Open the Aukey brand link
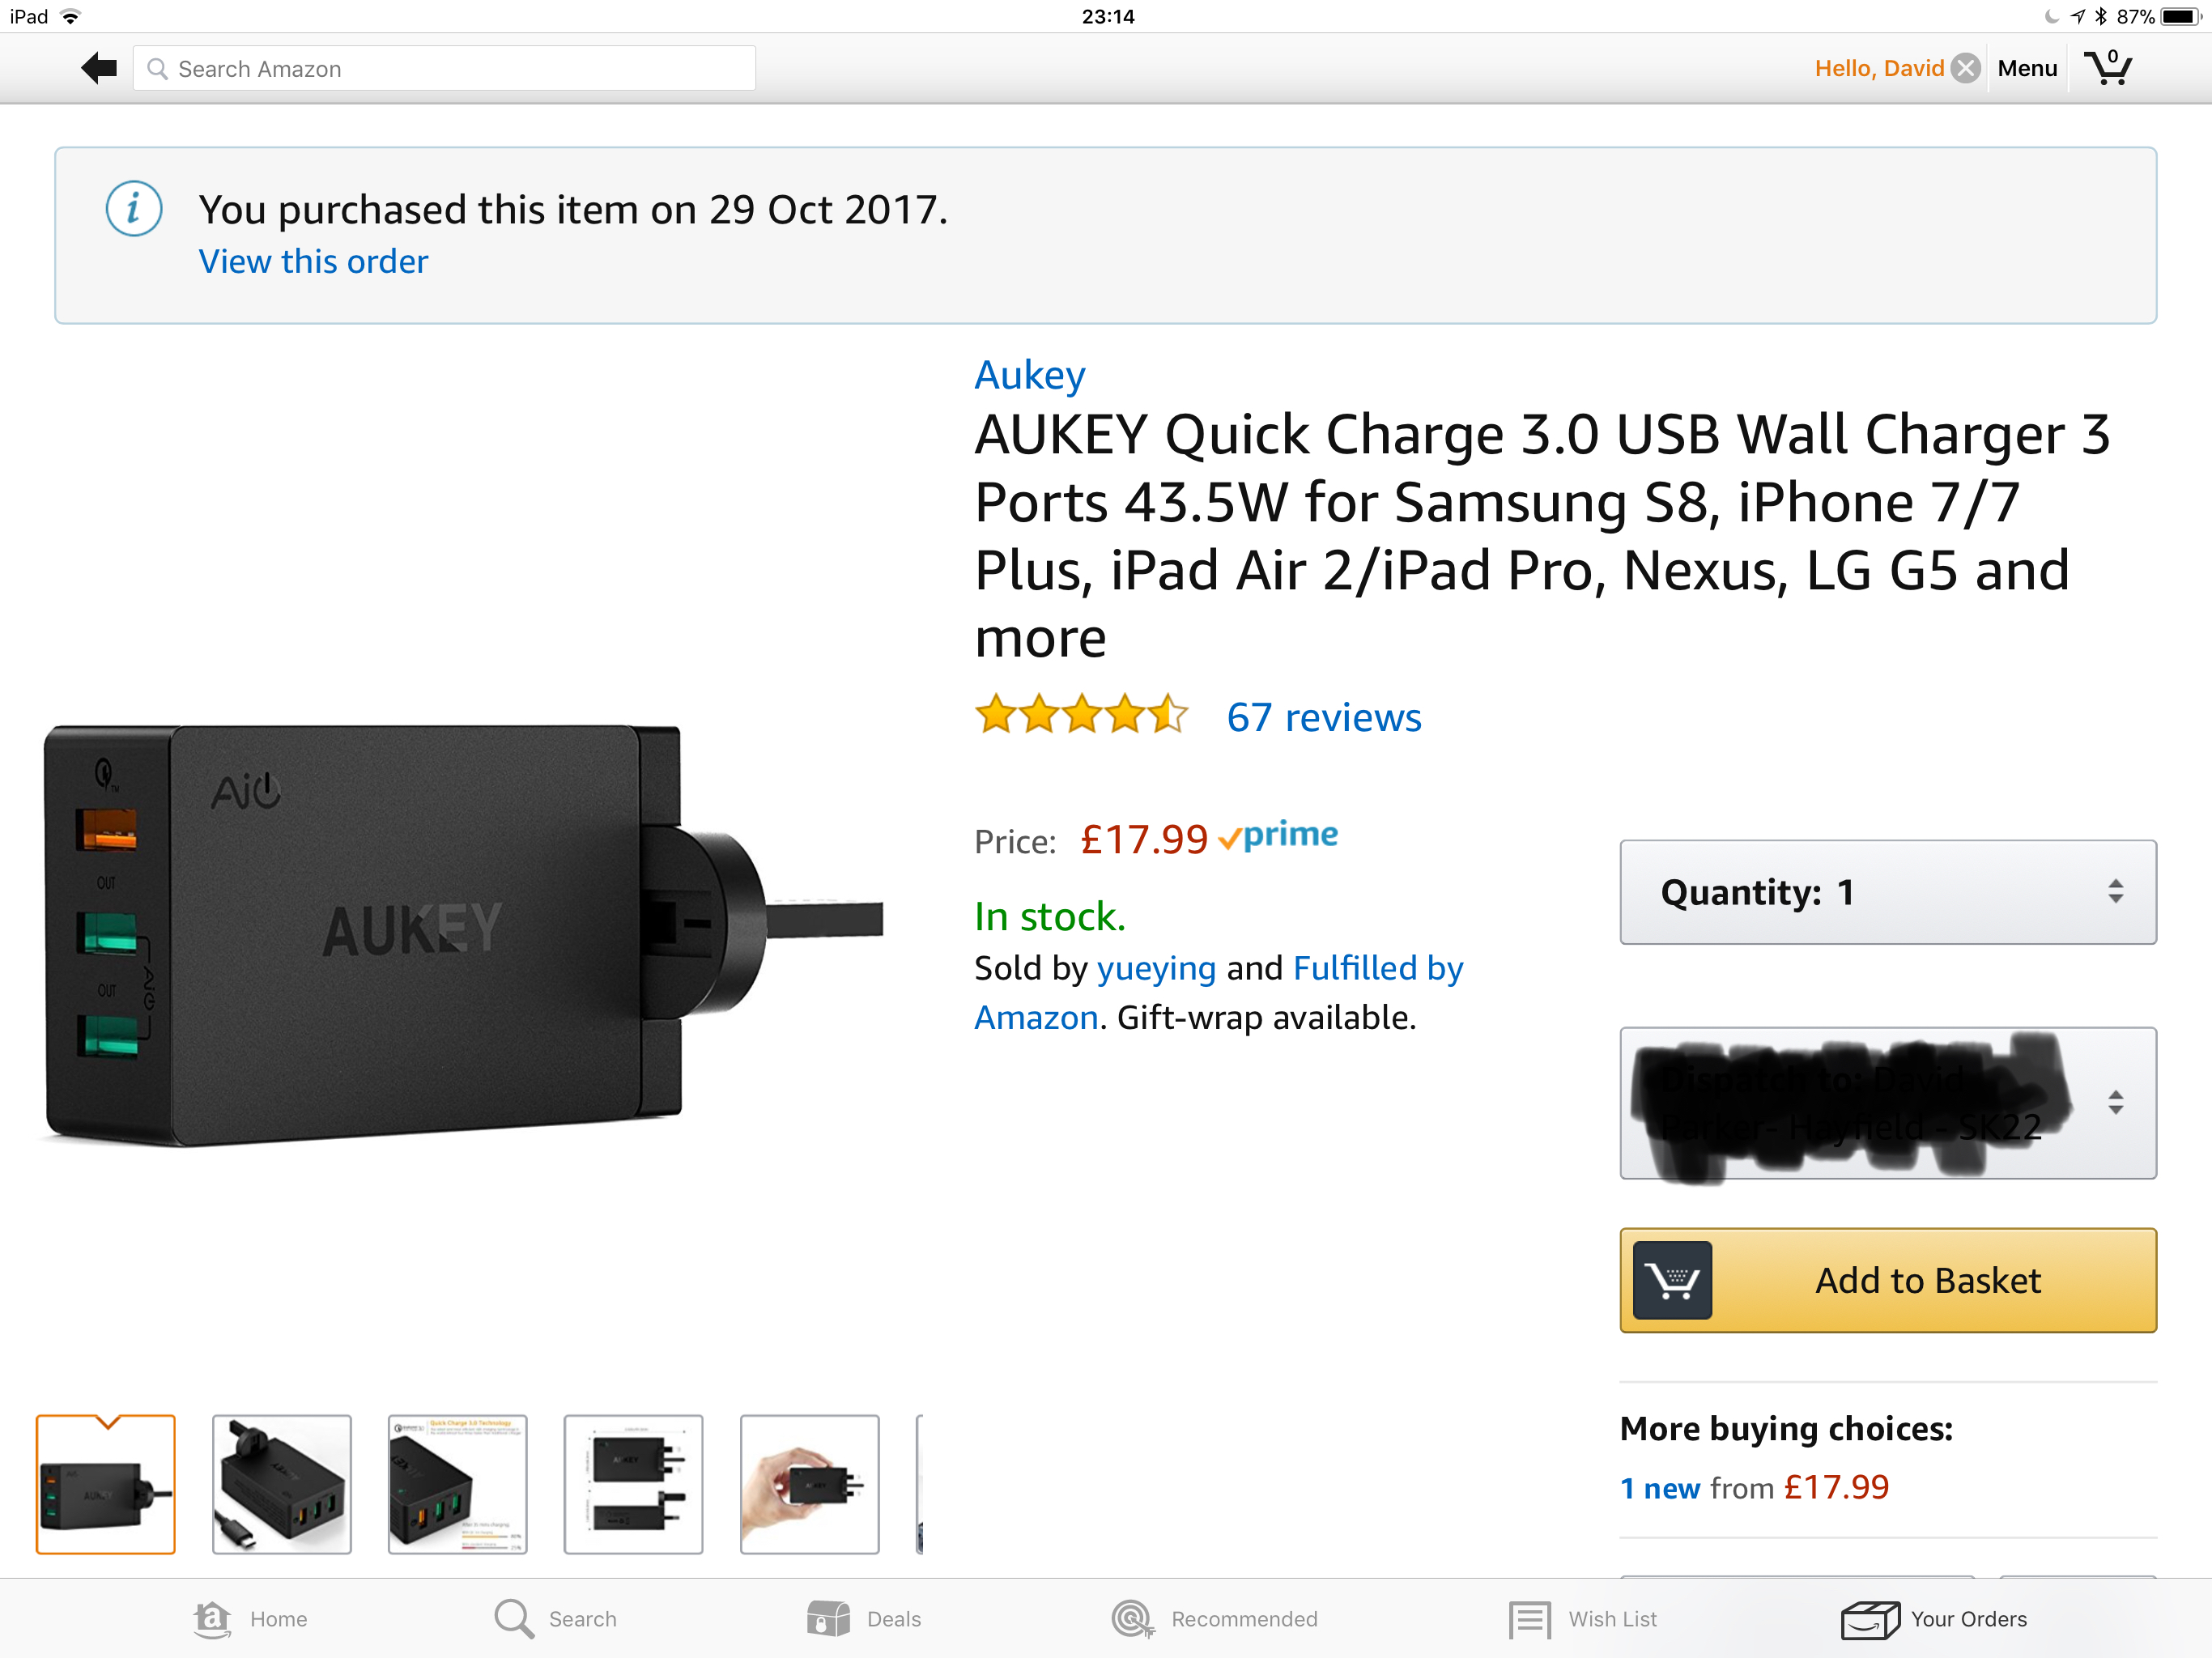The height and width of the screenshot is (1658, 2212). [1029, 375]
